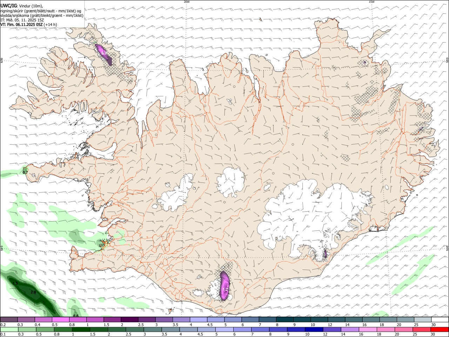This screenshot has height=337, width=449.
Task: Click the '25' label in the upper legend
Action: tap(416, 325)
